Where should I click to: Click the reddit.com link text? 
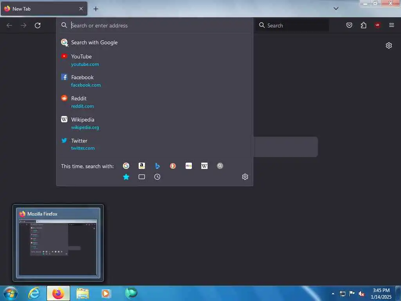pyautogui.click(x=82, y=106)
